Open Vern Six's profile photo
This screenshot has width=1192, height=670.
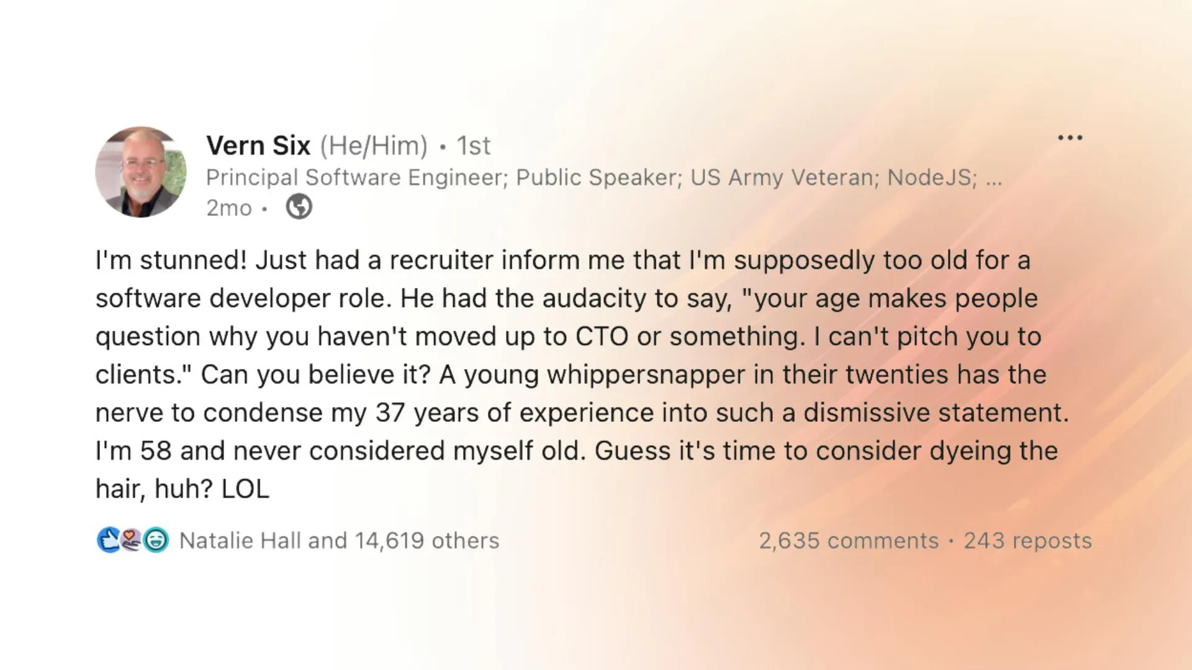tap(141, 172)
